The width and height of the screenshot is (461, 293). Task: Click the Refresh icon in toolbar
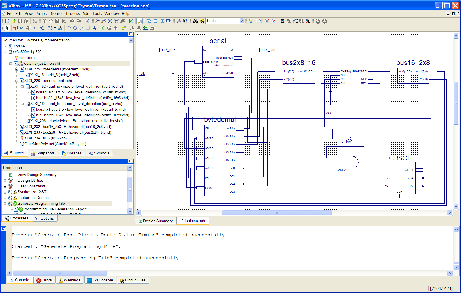point(131,21)
